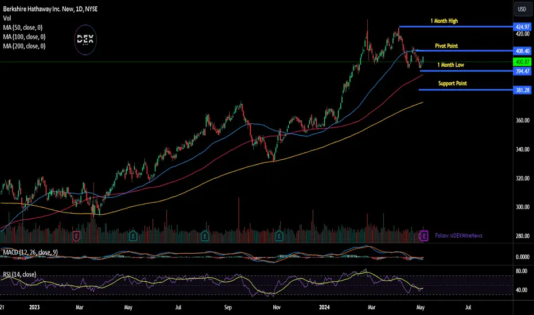Click the green 400.87 current price label
Image resolution: width=534 pixels, height=315 pixels.
pyautogui.click(x=522, y=62)
